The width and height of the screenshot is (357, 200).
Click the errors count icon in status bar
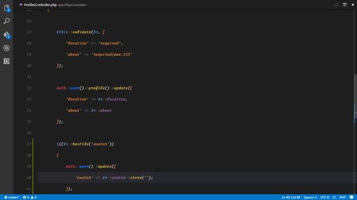(x=25, y=197)
